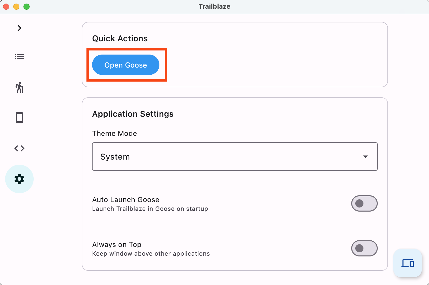Open the code brackets sidebar icon

point(19,148)
